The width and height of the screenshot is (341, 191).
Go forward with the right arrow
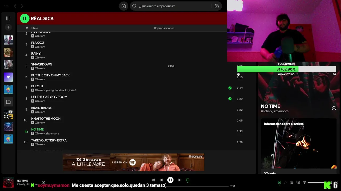click(22, 6)
